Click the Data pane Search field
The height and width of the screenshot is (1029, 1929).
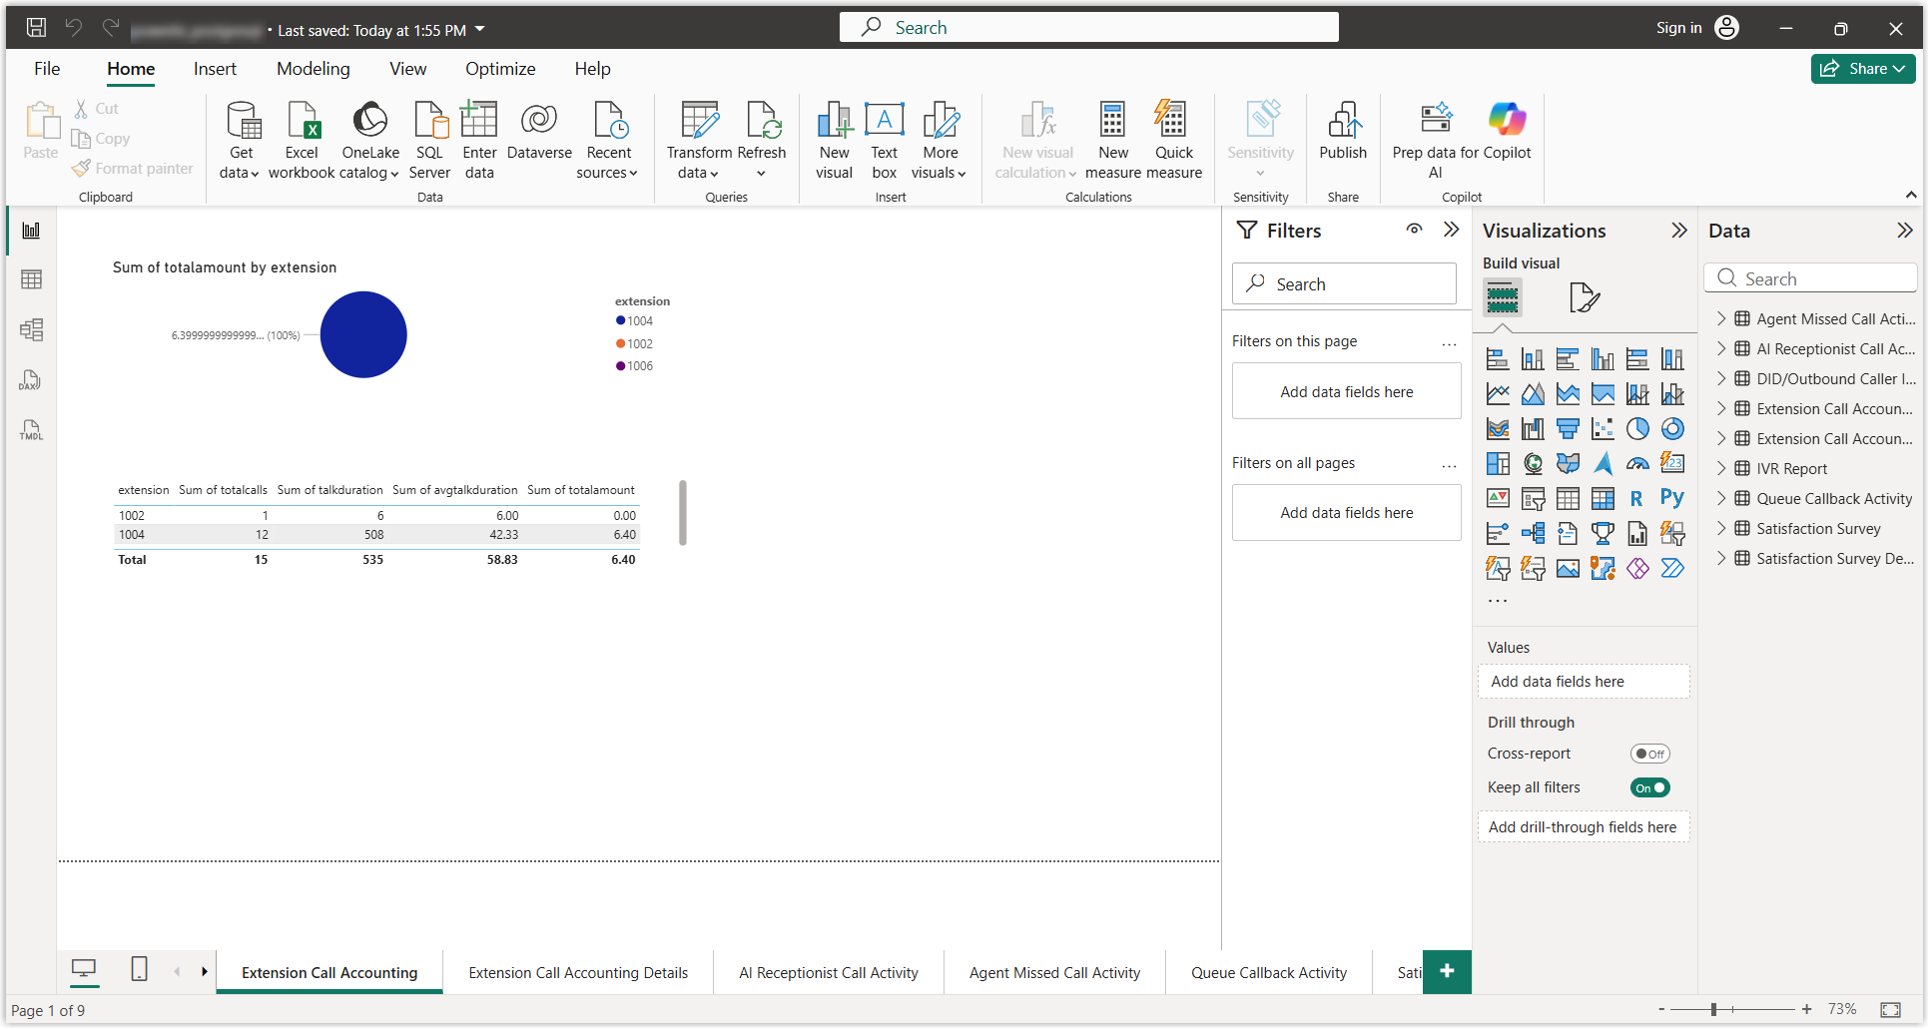[x=1810, y=278]
